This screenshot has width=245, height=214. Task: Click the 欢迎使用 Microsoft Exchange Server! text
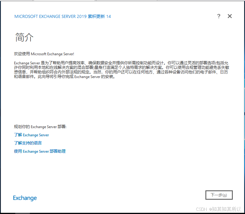[x=44, y=54]
